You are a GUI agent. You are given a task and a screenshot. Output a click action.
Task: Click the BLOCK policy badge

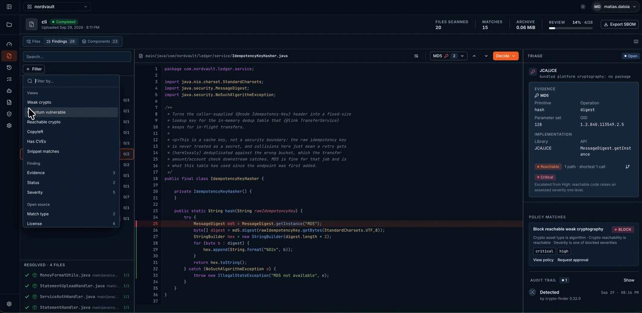pos(622,229)
